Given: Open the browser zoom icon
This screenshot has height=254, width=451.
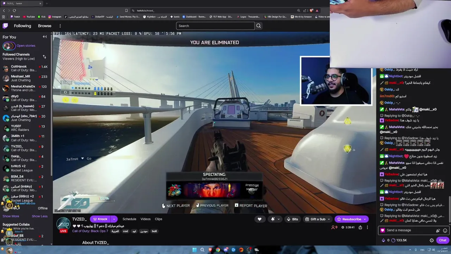Looking at the screenshot, I should click(x=299, y=11).
